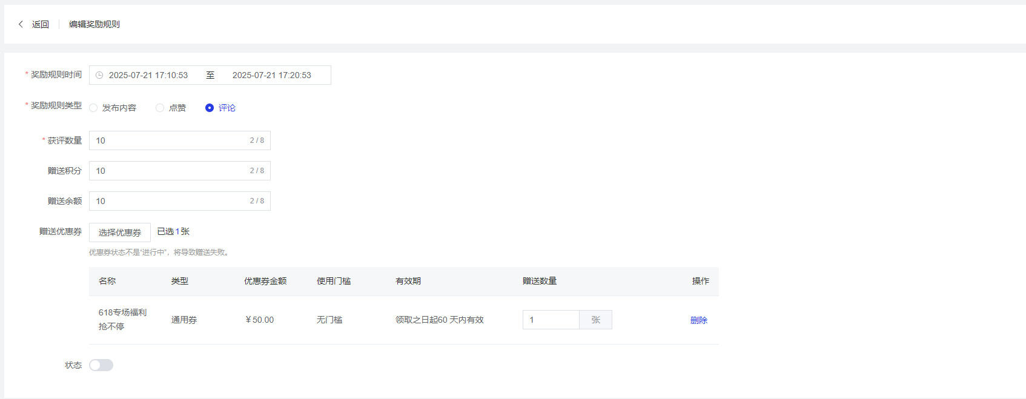Toggle the 状态 status switch
The width and height of the screenshot is (1026, 399).
click(101, 365)
